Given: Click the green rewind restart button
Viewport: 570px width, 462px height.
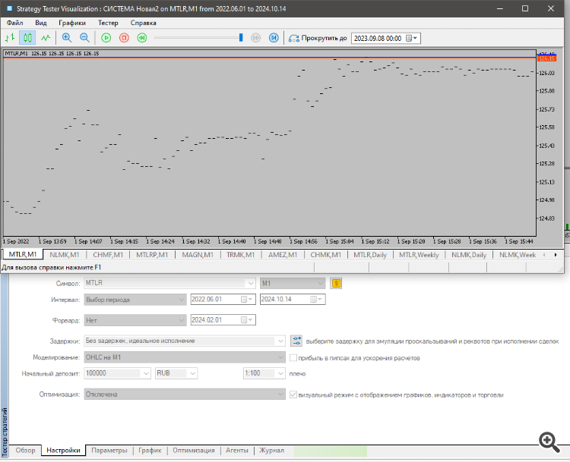Looking at the screenshot, I should [142, 38].
